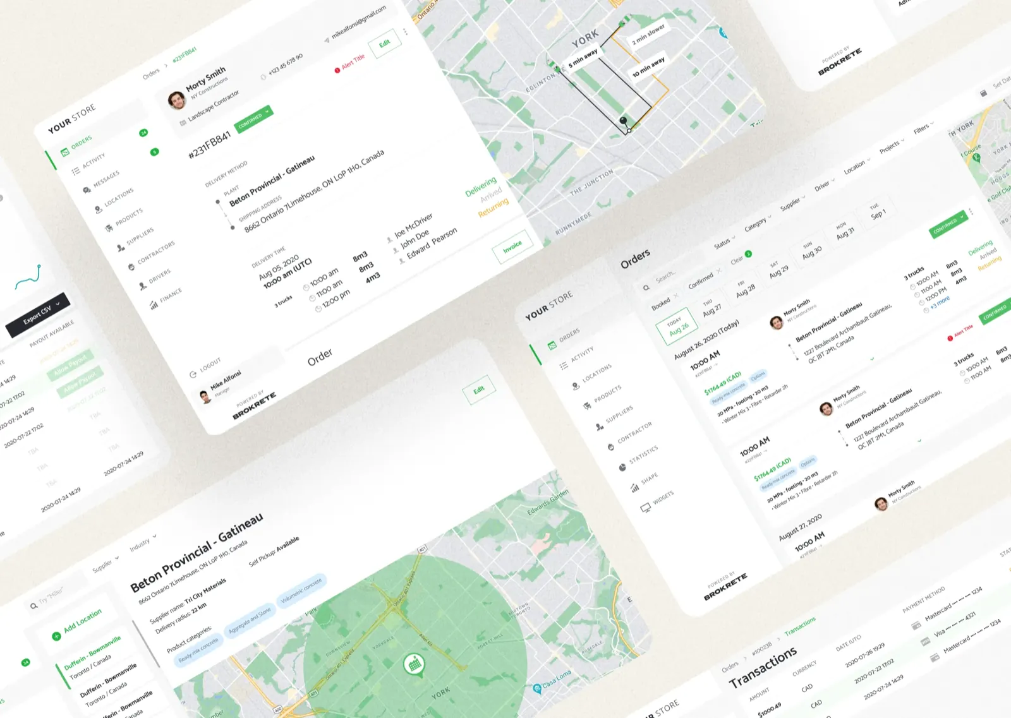Open Suppliers icon in order detail sidebar
Screen dimensions: 1011x718
click(120, 248)
